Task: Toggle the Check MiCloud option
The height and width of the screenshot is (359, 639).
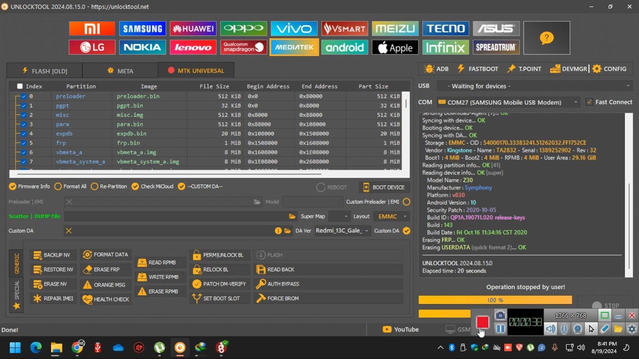Action: coord(135,186)
